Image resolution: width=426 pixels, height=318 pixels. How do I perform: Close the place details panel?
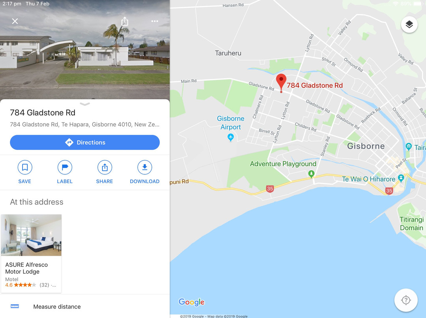(x=15, y=21)
